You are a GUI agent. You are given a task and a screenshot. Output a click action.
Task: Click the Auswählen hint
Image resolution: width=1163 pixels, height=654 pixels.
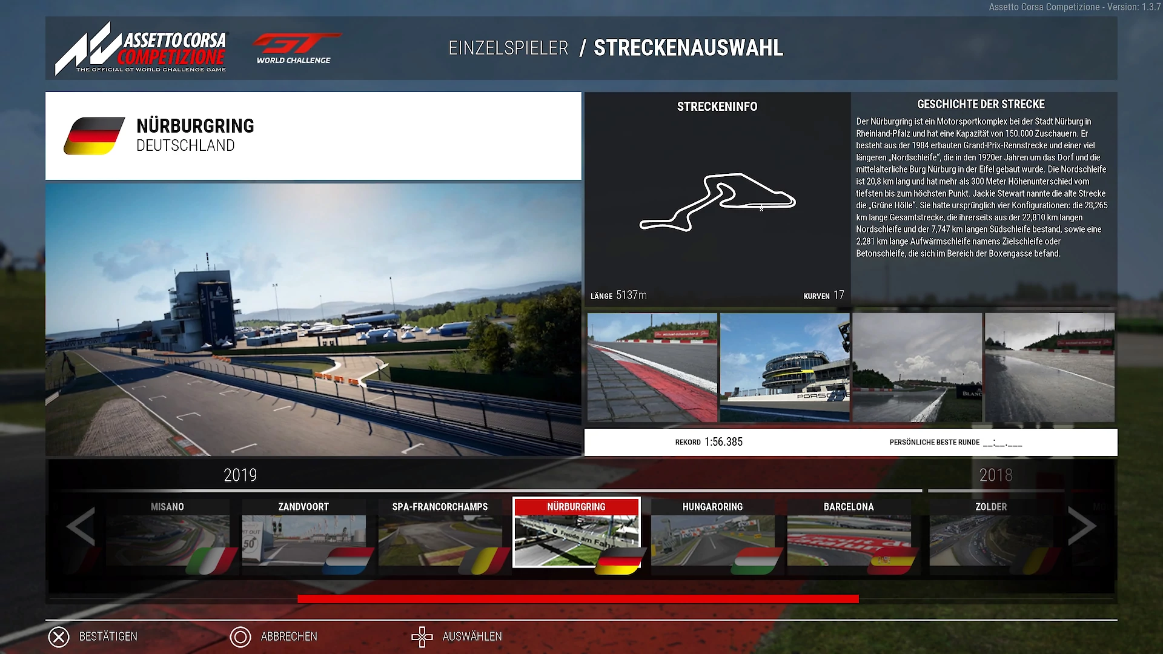(472, 636)
